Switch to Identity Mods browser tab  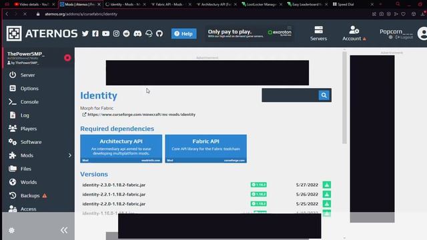125,5
